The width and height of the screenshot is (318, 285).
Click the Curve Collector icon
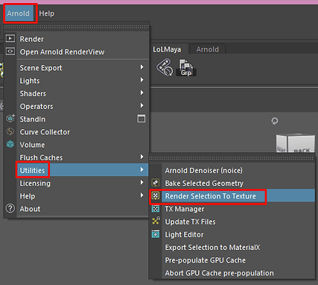tap(10, 131)
